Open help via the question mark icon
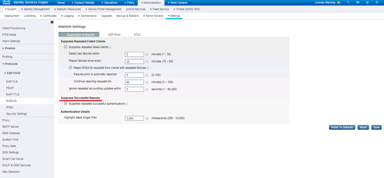Viewport: 384px width, 178px height. pos(358,2)
